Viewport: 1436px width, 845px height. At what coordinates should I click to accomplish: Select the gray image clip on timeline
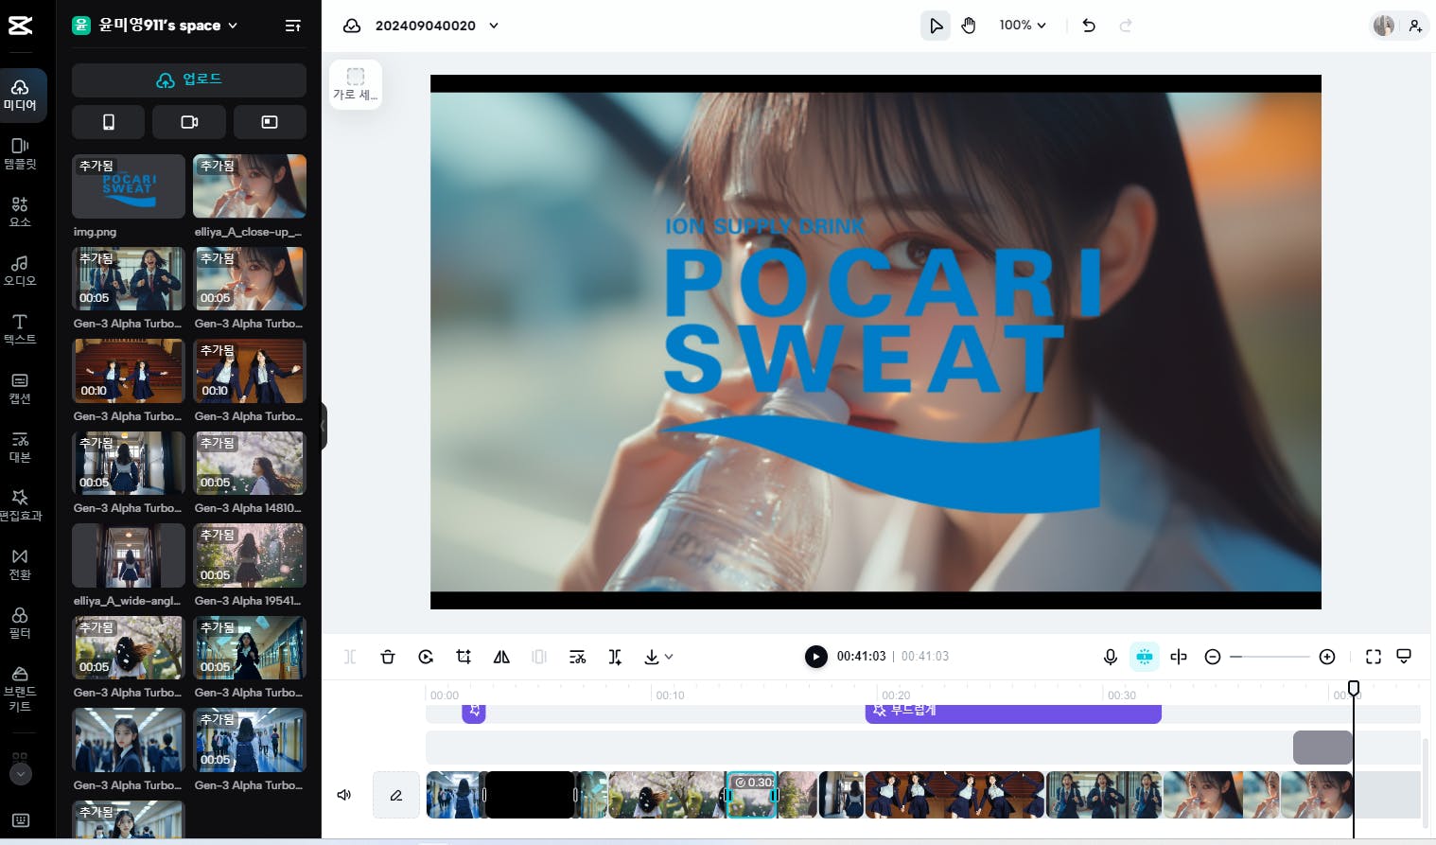tap(1322, 748)
